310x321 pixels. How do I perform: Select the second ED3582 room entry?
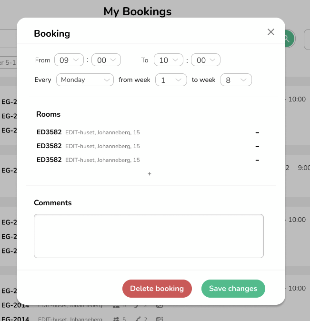88,146
